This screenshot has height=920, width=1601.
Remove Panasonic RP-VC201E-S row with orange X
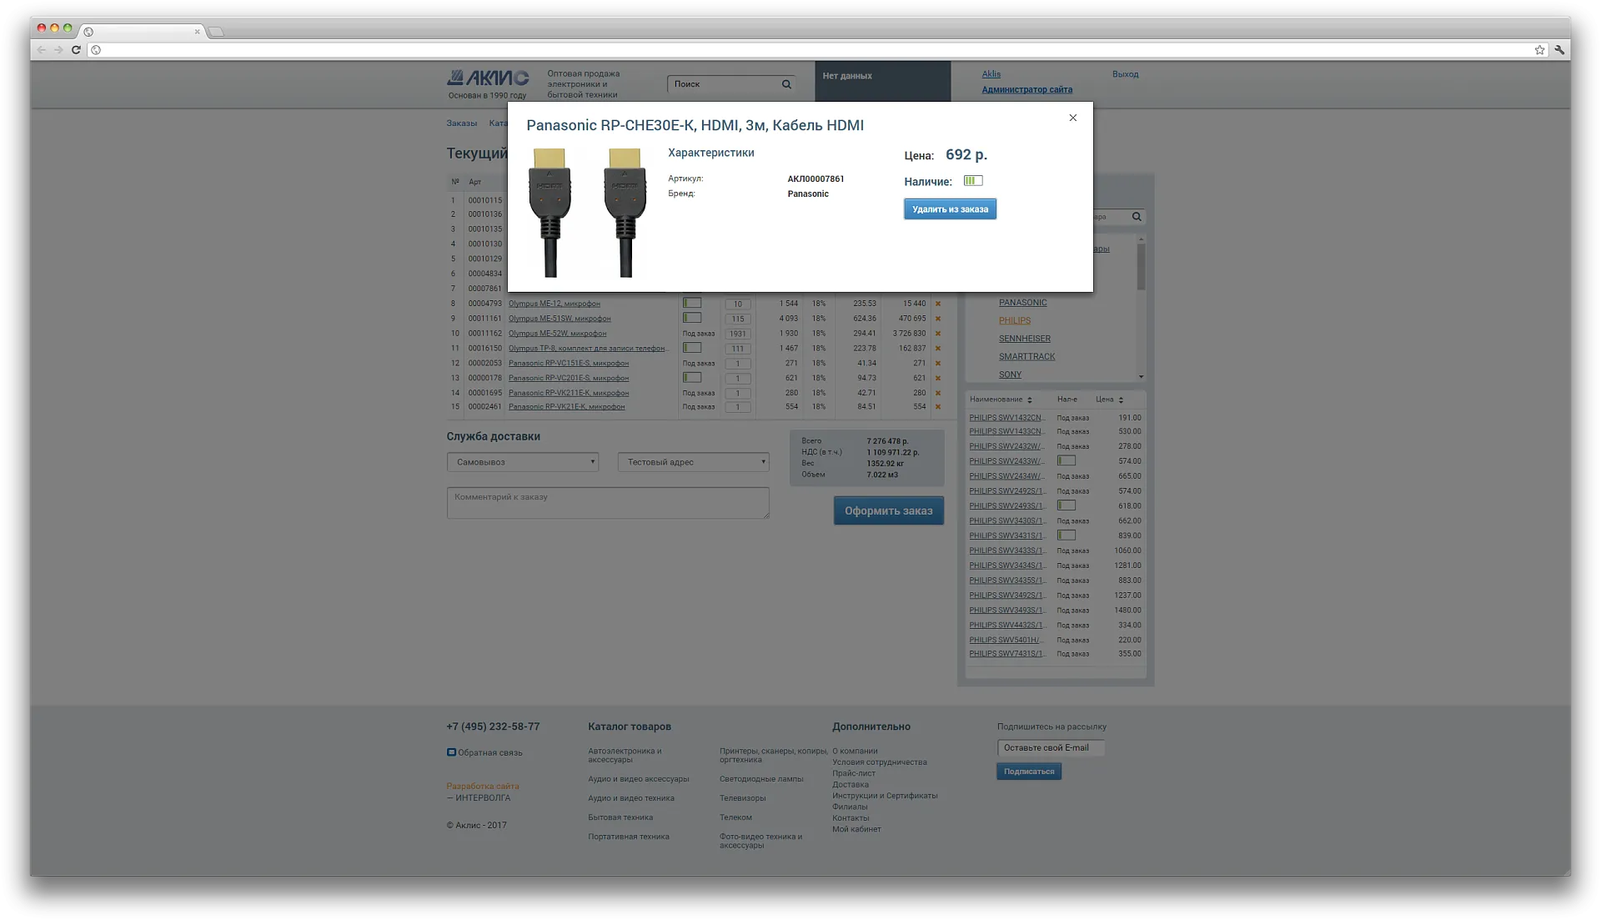(x=938, y=379)
